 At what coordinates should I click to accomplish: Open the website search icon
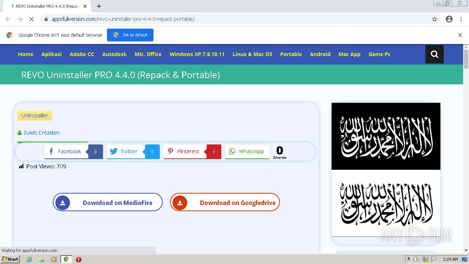click(x=435, y=54)
